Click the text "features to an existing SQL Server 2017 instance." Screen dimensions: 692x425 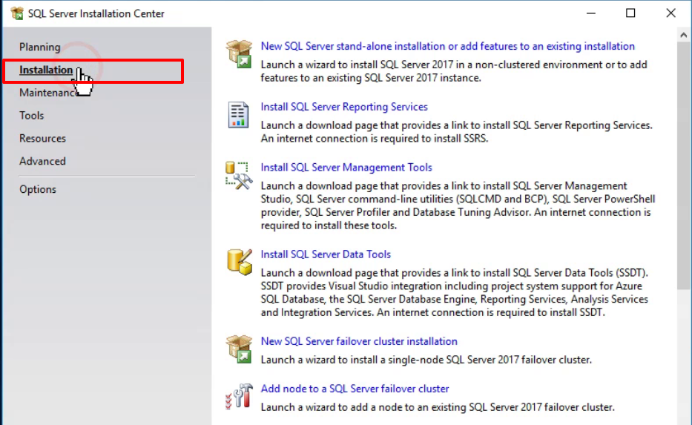371,78
